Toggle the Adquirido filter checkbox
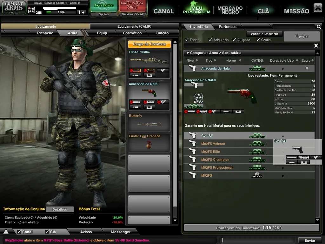325x244 pixels. coord(211,40)
